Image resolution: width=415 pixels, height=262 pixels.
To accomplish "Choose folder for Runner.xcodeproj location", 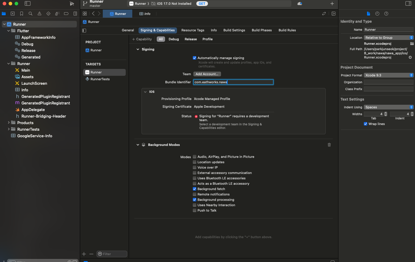I will click(x=412, y=44).
